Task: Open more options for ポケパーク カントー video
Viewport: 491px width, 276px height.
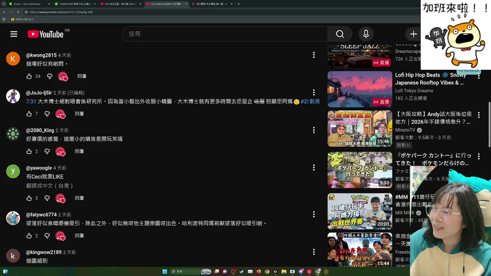Action: [x=479, y=156]
